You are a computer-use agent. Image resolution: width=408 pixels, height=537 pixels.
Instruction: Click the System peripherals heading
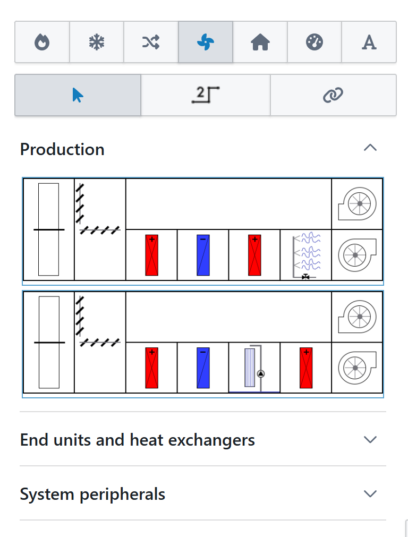click(92, 495)
